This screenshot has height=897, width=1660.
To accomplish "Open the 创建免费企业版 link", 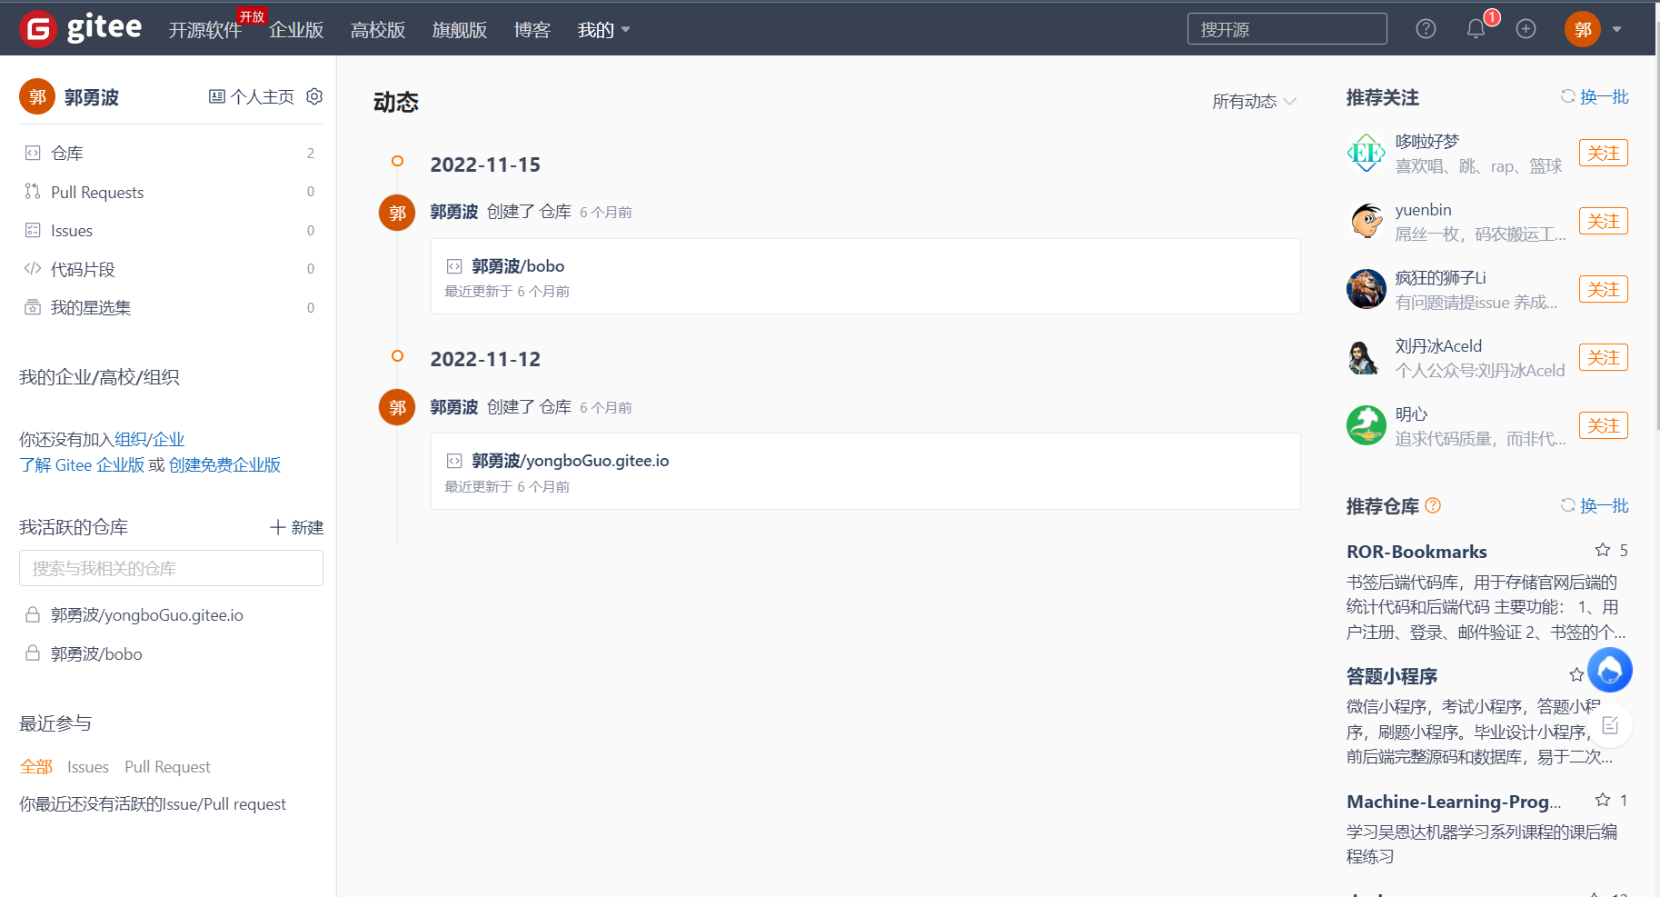I will (224, 465).
